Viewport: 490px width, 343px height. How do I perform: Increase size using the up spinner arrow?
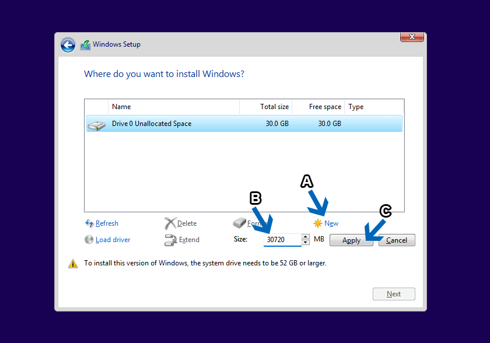coord(305,237)
